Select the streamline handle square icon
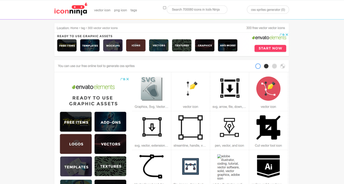The height and width of the screenshot is (184, 344). click(191, 127)
